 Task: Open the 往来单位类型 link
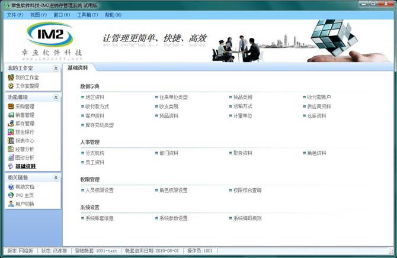(174, 97)
